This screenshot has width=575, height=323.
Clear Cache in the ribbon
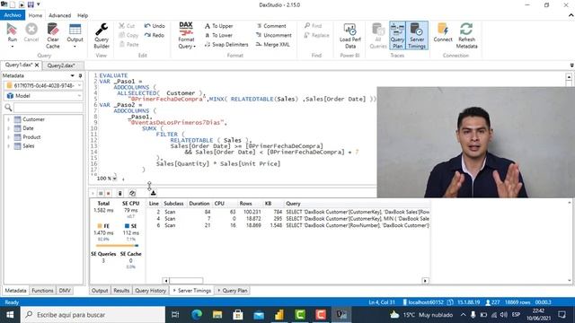tap(53, 36)
